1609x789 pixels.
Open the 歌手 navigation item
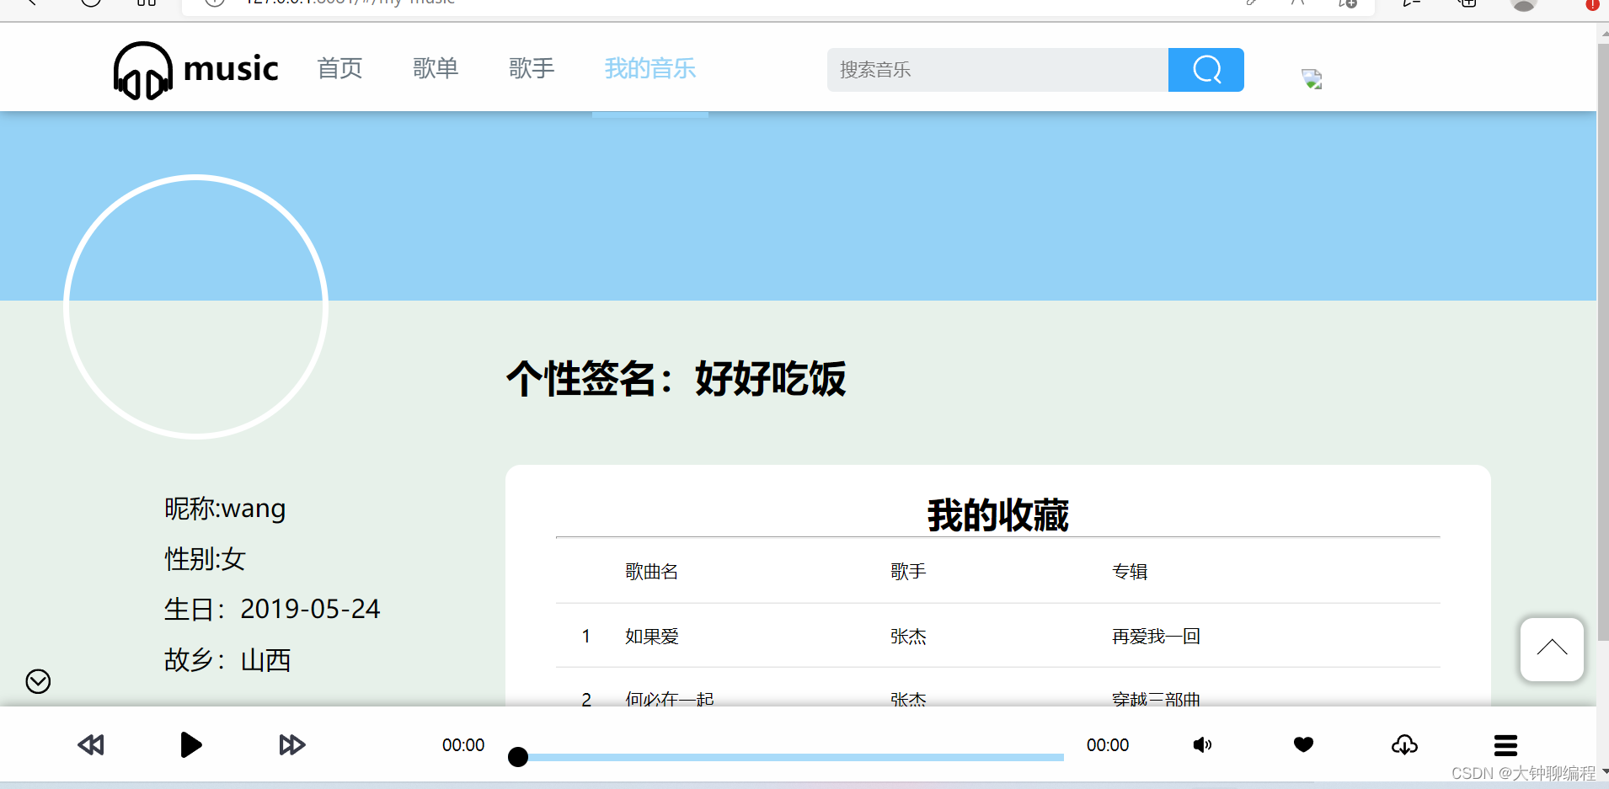pos(532,69)
